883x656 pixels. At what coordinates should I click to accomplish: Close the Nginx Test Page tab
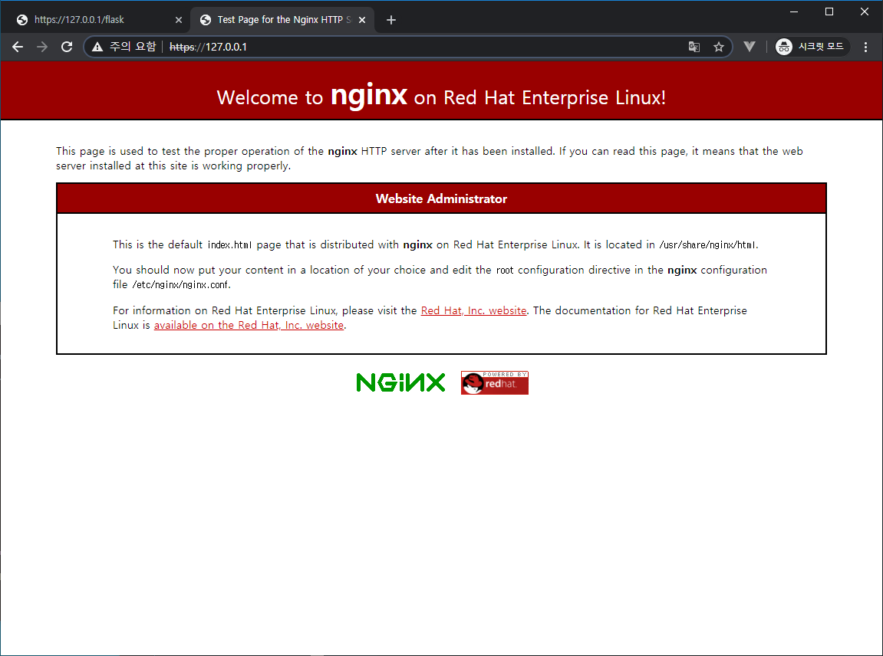[362, 20]
